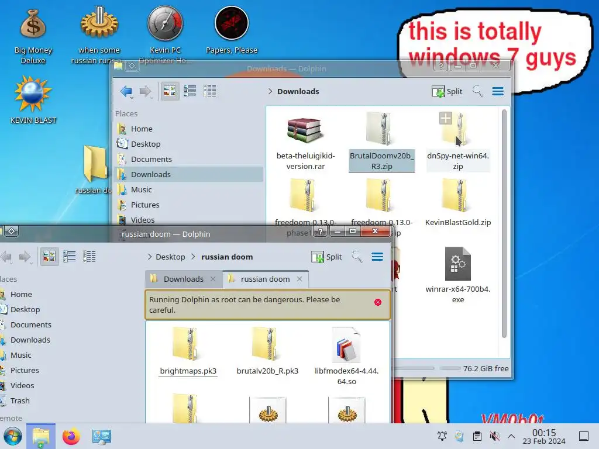Open Windows-style Start menu orb

pos(12,436)
